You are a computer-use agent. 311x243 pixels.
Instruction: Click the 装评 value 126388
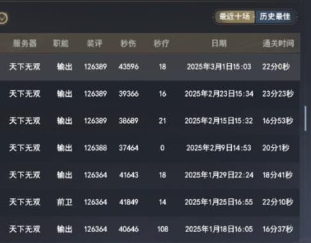(95, 148)
